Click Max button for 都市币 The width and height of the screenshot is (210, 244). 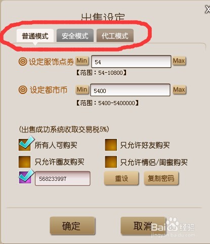(x=179, y=89)
